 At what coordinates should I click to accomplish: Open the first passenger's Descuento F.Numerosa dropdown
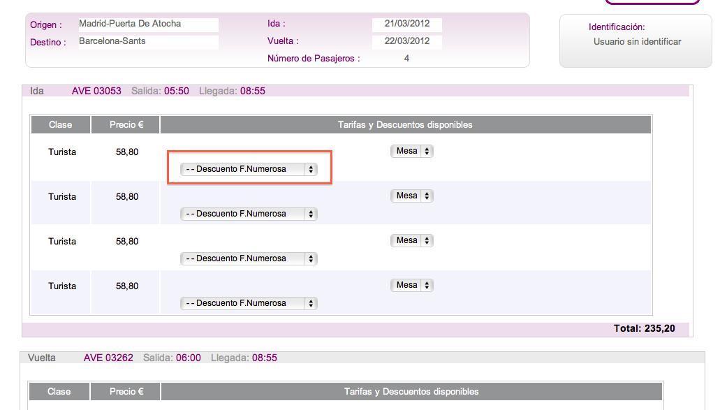tap(249, 169)
